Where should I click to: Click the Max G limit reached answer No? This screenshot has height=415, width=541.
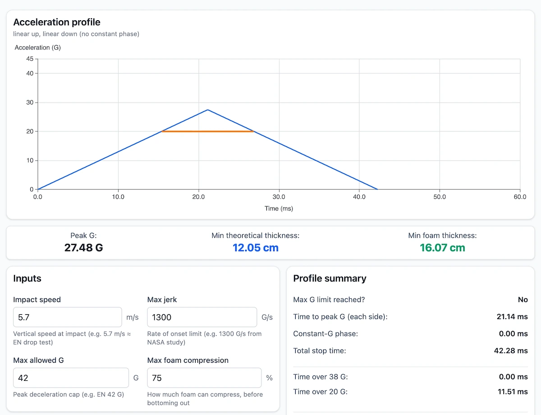(x=523, y=300)
